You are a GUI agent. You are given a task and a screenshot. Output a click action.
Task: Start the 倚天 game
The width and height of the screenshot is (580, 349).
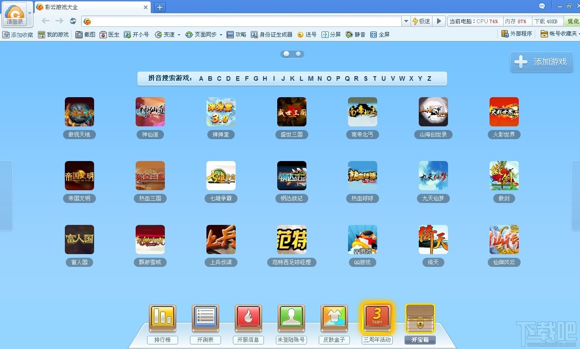(x=433, y=240)
